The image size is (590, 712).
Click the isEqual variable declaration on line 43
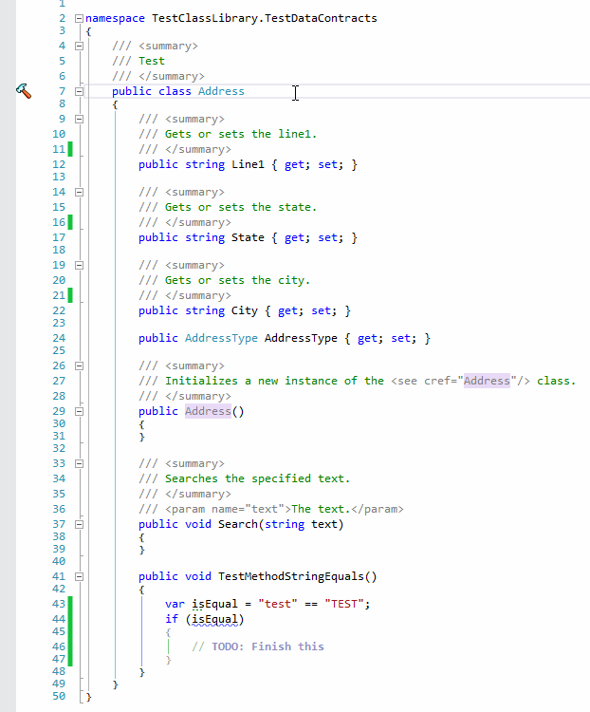[214, 604]
